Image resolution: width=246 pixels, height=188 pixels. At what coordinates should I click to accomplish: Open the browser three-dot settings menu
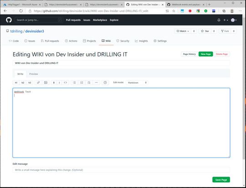pyautogui.click(x=240, y=11)
